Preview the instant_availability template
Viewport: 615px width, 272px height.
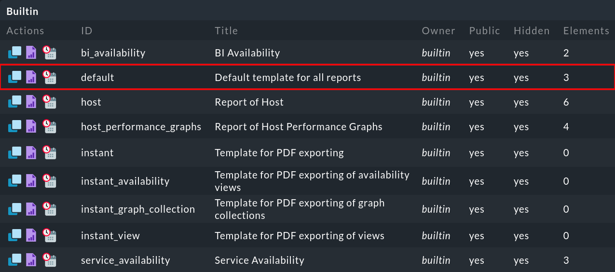[x=31, y=181]
